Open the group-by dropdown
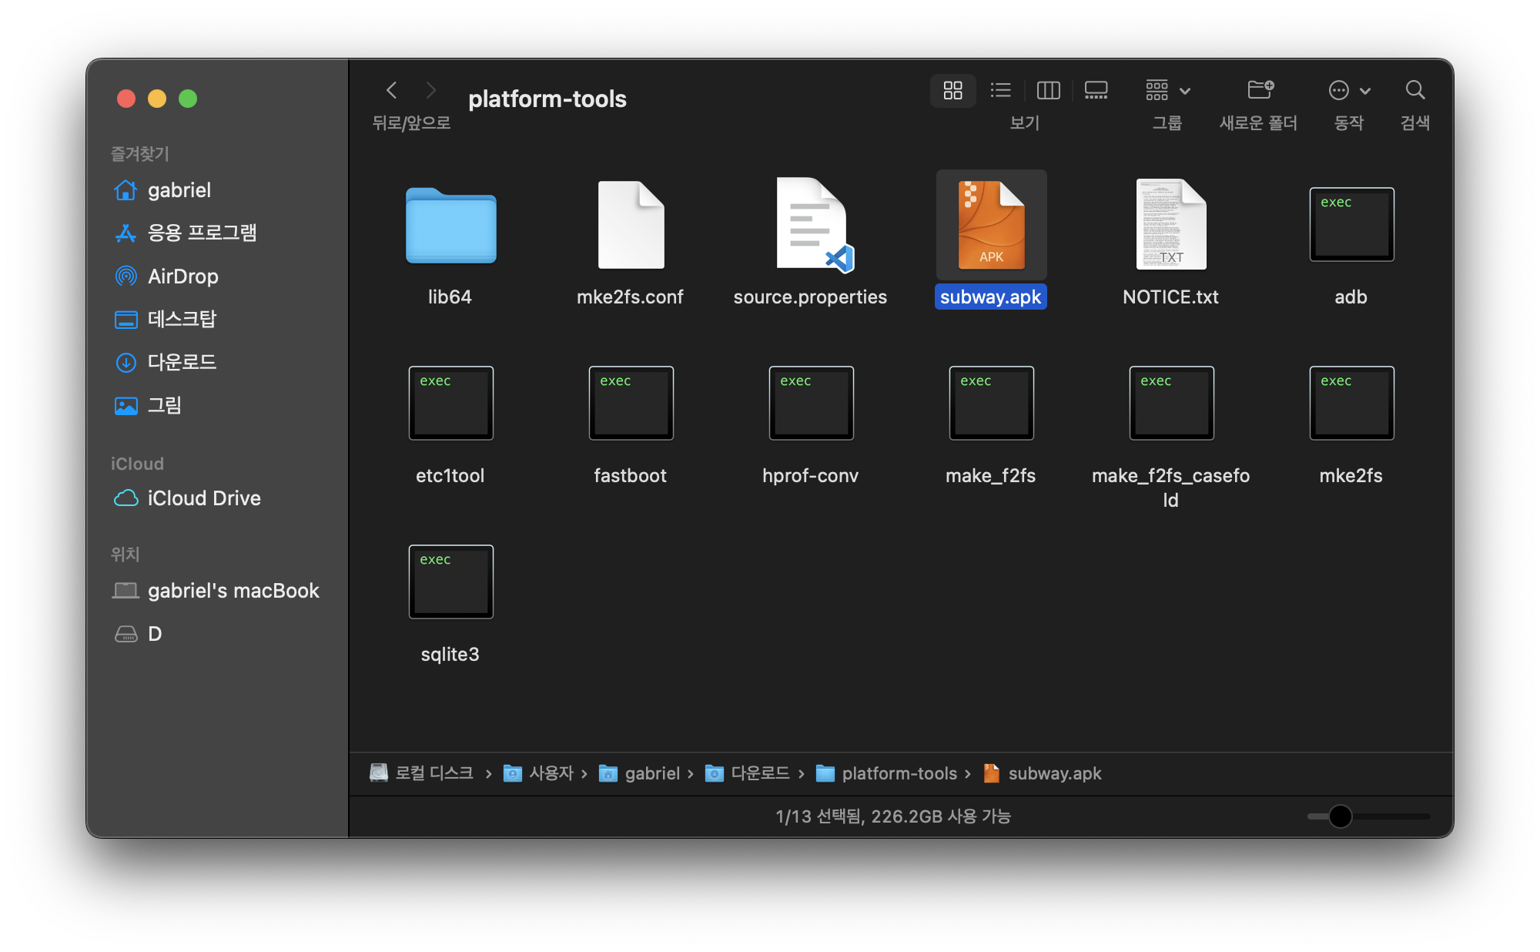 1167,91
